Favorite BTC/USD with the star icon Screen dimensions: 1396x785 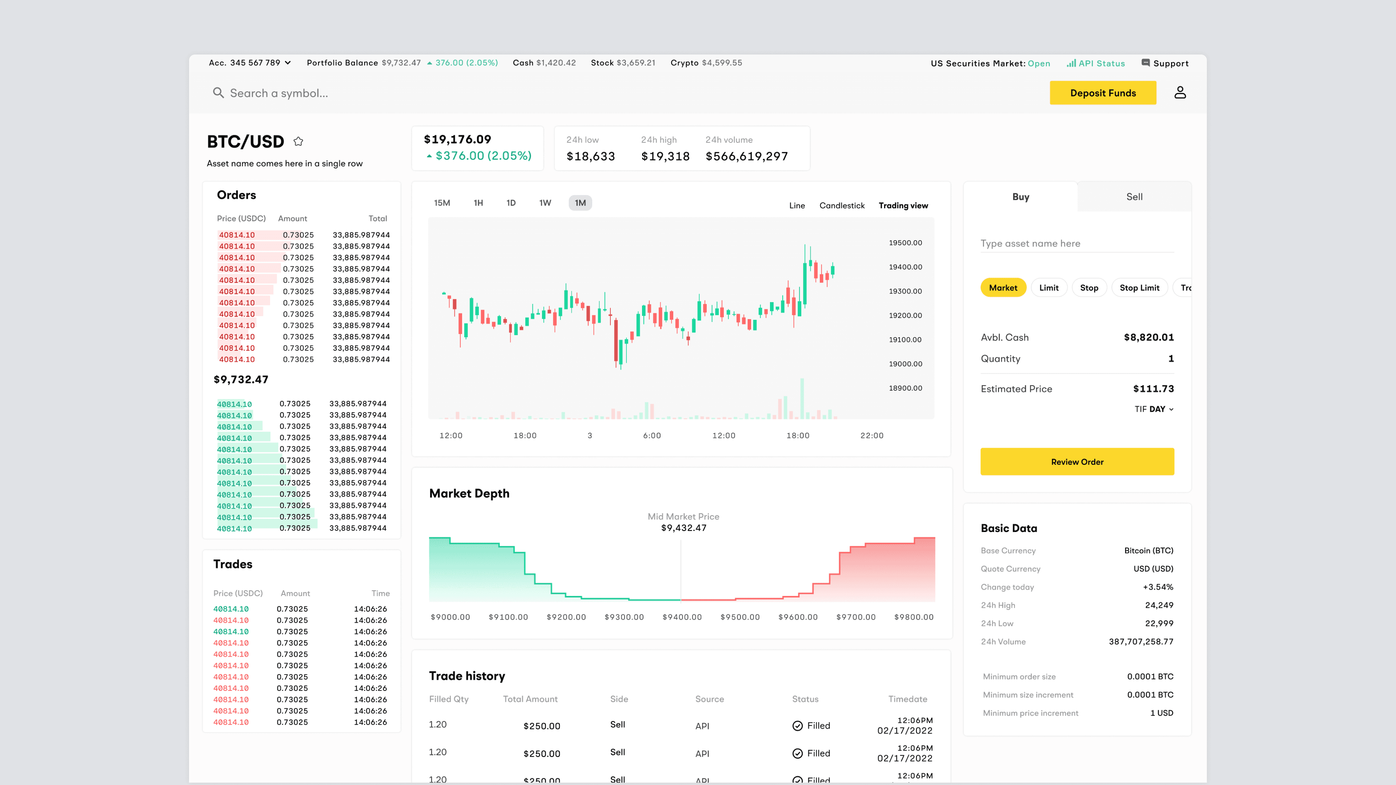tap(298, 141)
